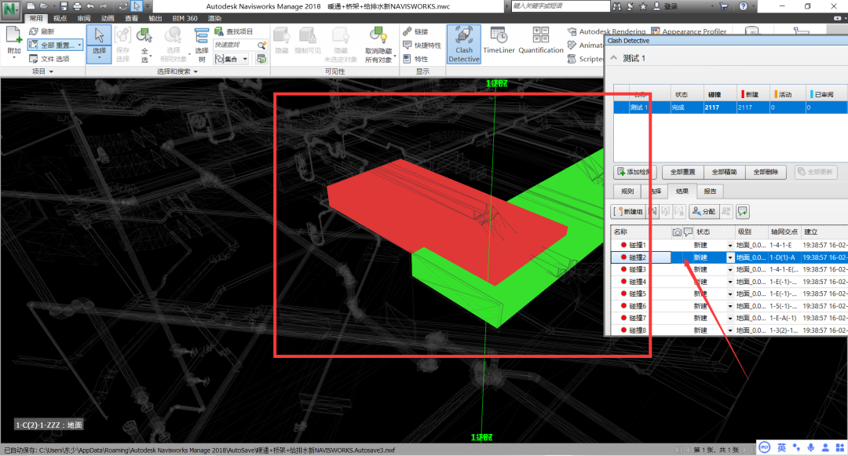Select the 碰撞5 clash result red marker

point(623,294)
